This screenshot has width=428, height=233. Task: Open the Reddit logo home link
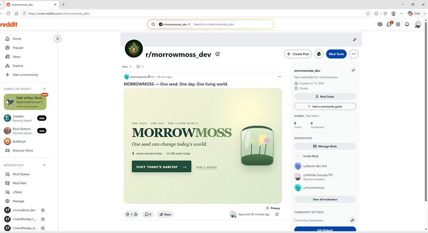[8, 24]
